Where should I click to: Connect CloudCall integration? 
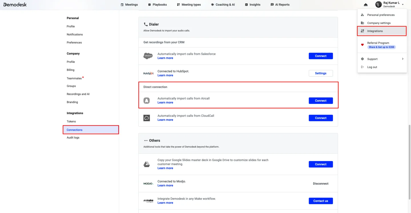point(321,118)
